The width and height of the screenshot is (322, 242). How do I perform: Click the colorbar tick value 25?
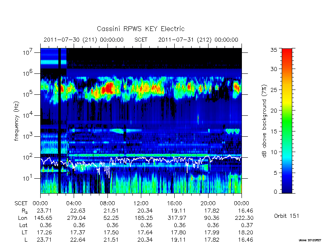pos(274,90)
